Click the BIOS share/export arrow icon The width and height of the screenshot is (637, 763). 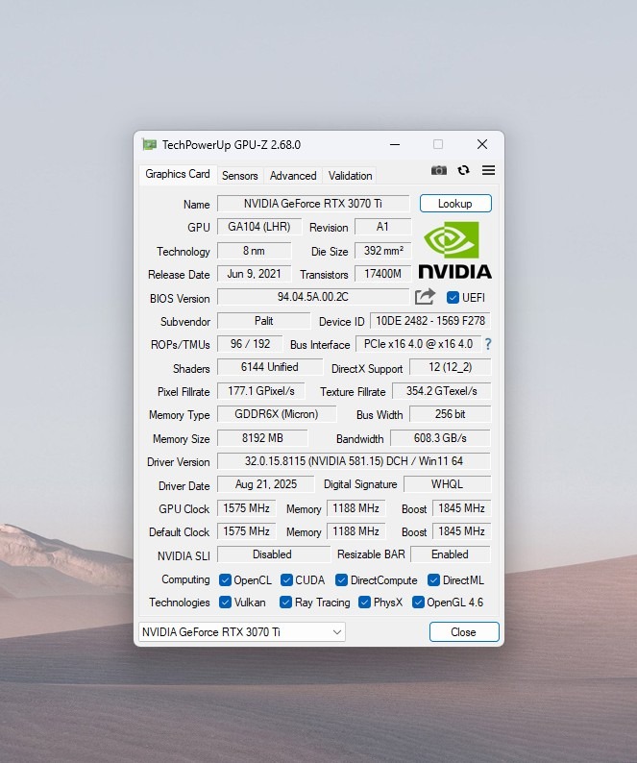click(425, 296)
